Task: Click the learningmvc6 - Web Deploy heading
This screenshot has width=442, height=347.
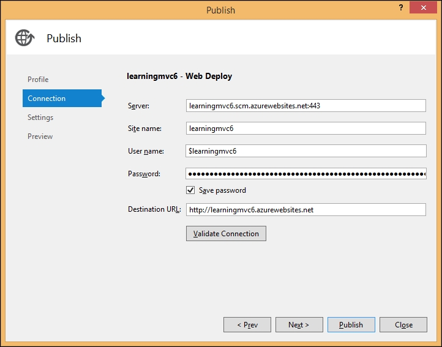Action: point(179,76)
